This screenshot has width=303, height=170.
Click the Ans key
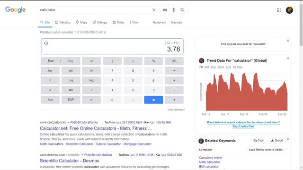[x=50, y=100]
